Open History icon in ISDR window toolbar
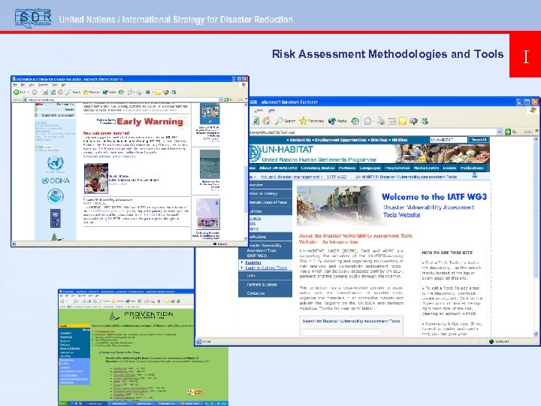 pyautogui.click(x=121, y=92)
